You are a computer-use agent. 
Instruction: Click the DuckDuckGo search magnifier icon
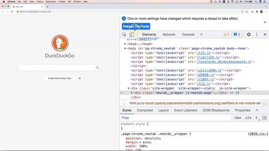click(x=97, y=68)
